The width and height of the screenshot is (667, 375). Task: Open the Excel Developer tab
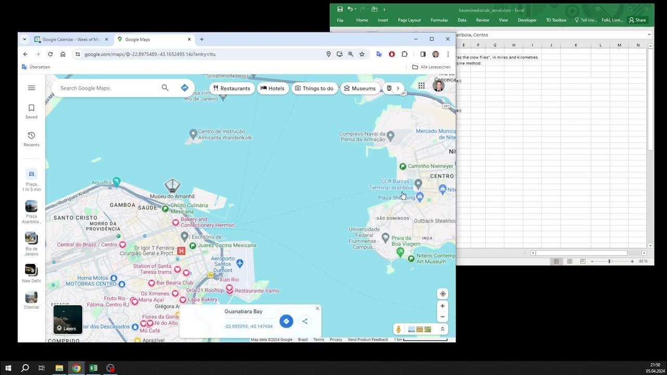(527, 20)
